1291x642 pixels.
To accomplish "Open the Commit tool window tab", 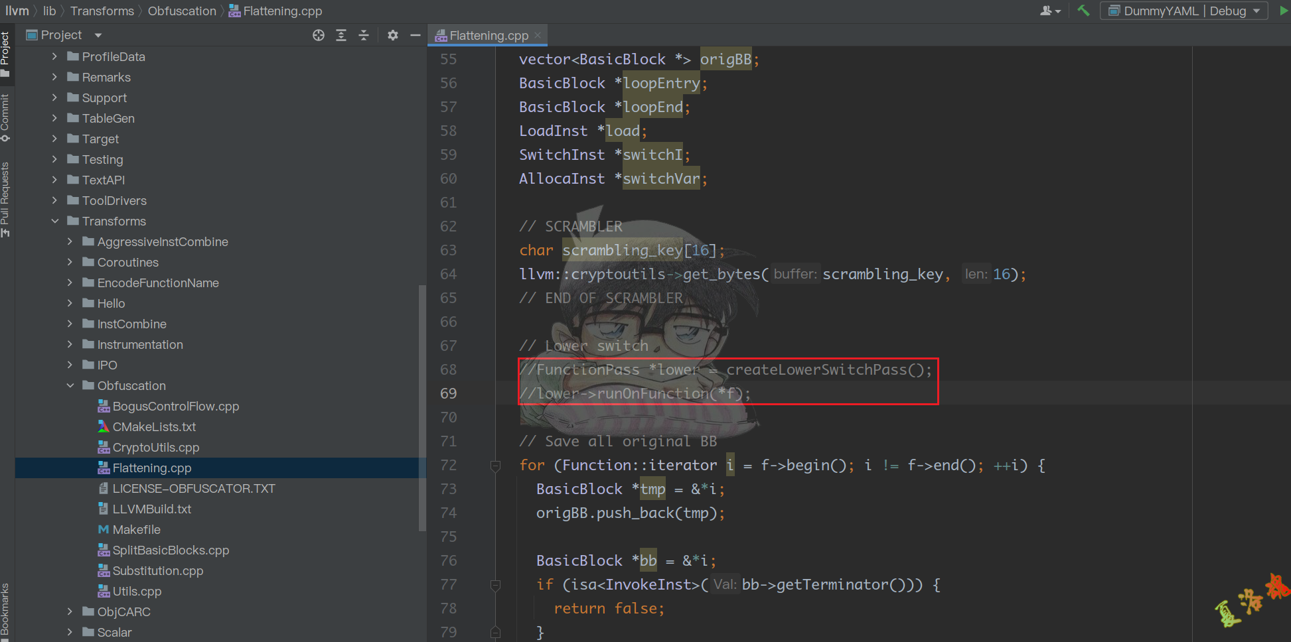I will pyautogui.click(x=5, y=116).
